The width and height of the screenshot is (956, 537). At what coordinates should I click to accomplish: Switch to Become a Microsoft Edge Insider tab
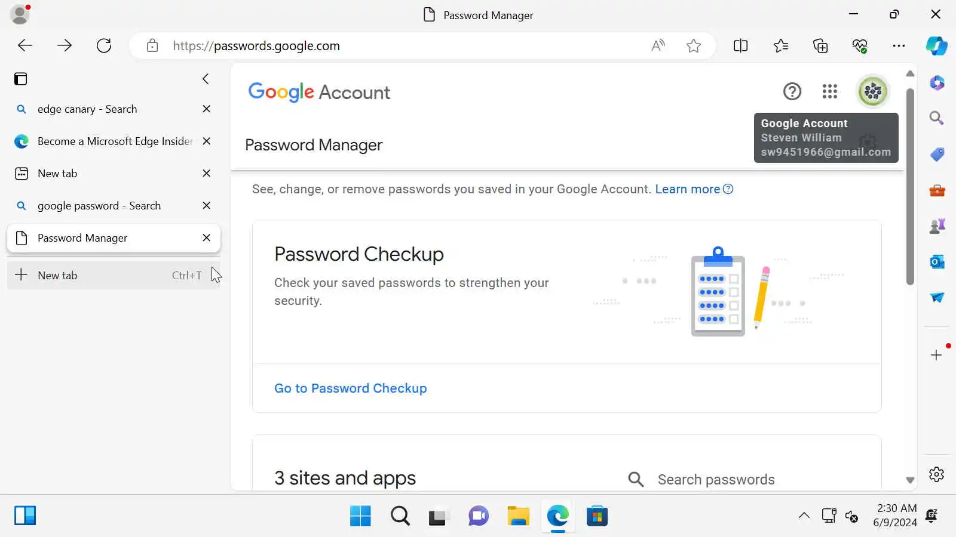click(114, 141)
